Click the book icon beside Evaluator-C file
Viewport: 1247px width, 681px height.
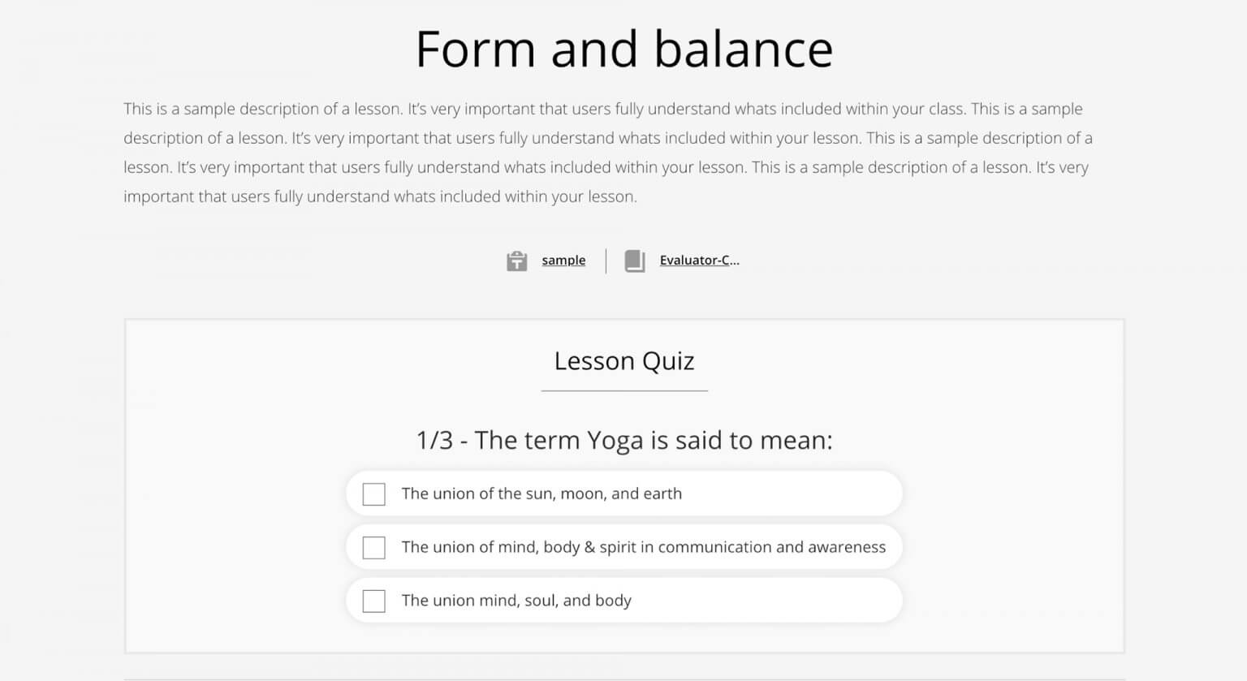(636, 261)
